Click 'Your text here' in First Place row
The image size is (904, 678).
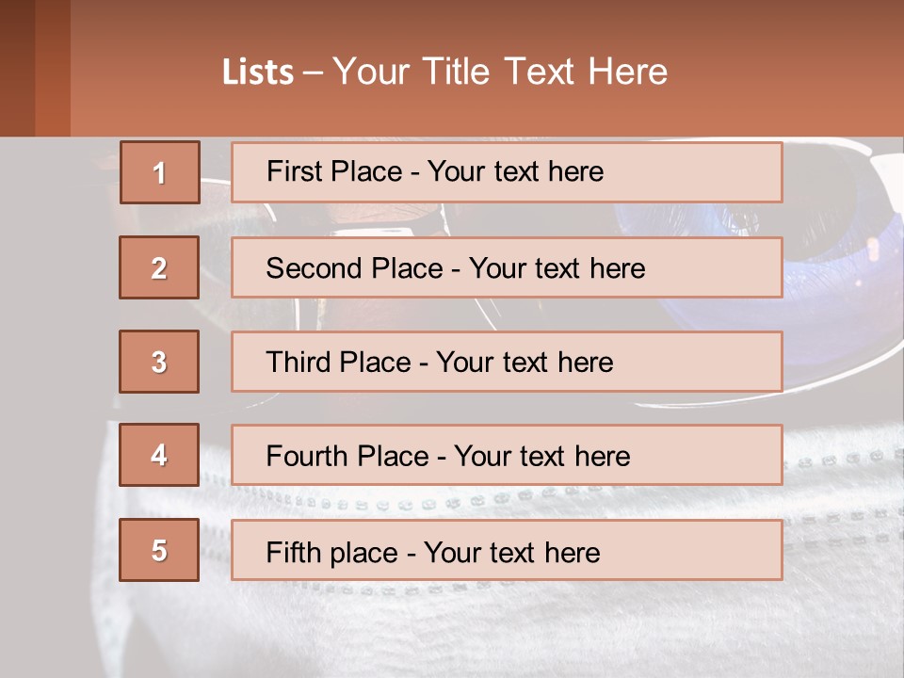515,172
